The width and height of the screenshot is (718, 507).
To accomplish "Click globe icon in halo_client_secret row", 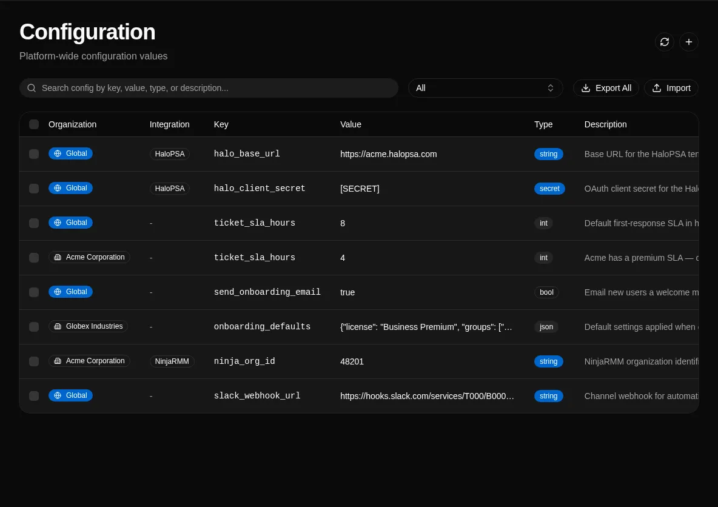I will pyautogui.click(x=58, y=188).
